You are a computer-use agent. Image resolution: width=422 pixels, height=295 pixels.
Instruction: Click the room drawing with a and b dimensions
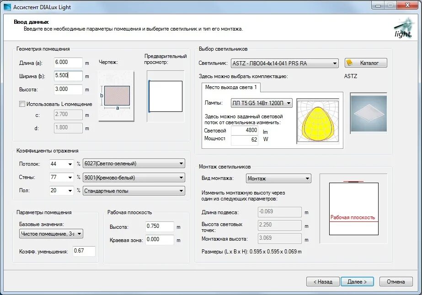click(116, 96)
